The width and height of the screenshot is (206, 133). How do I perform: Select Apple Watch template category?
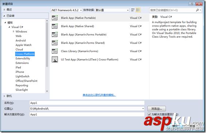click(23, 45)
